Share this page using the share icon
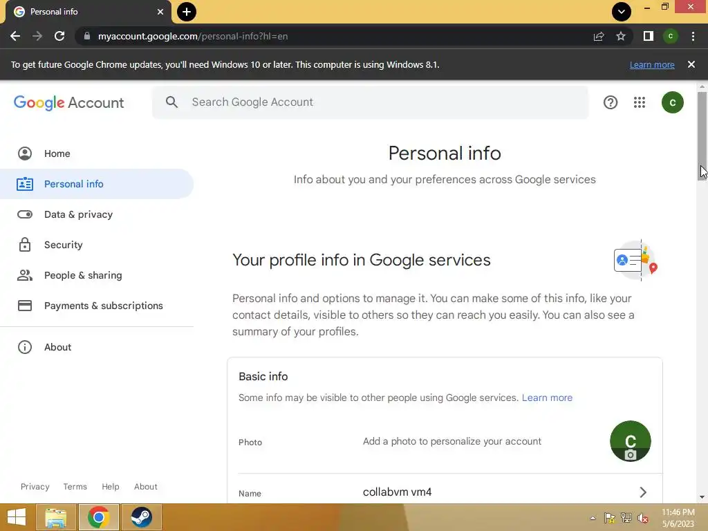Screen dimensions: 708x531 [599, 36]
